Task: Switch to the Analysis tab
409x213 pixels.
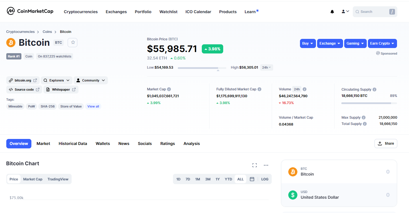Action: click(192, 144)
